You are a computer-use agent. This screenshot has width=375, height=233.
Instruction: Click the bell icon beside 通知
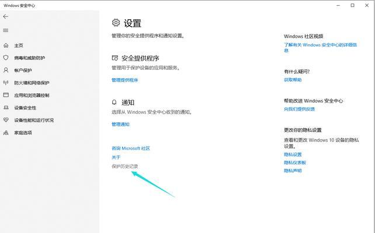point(114,102)
